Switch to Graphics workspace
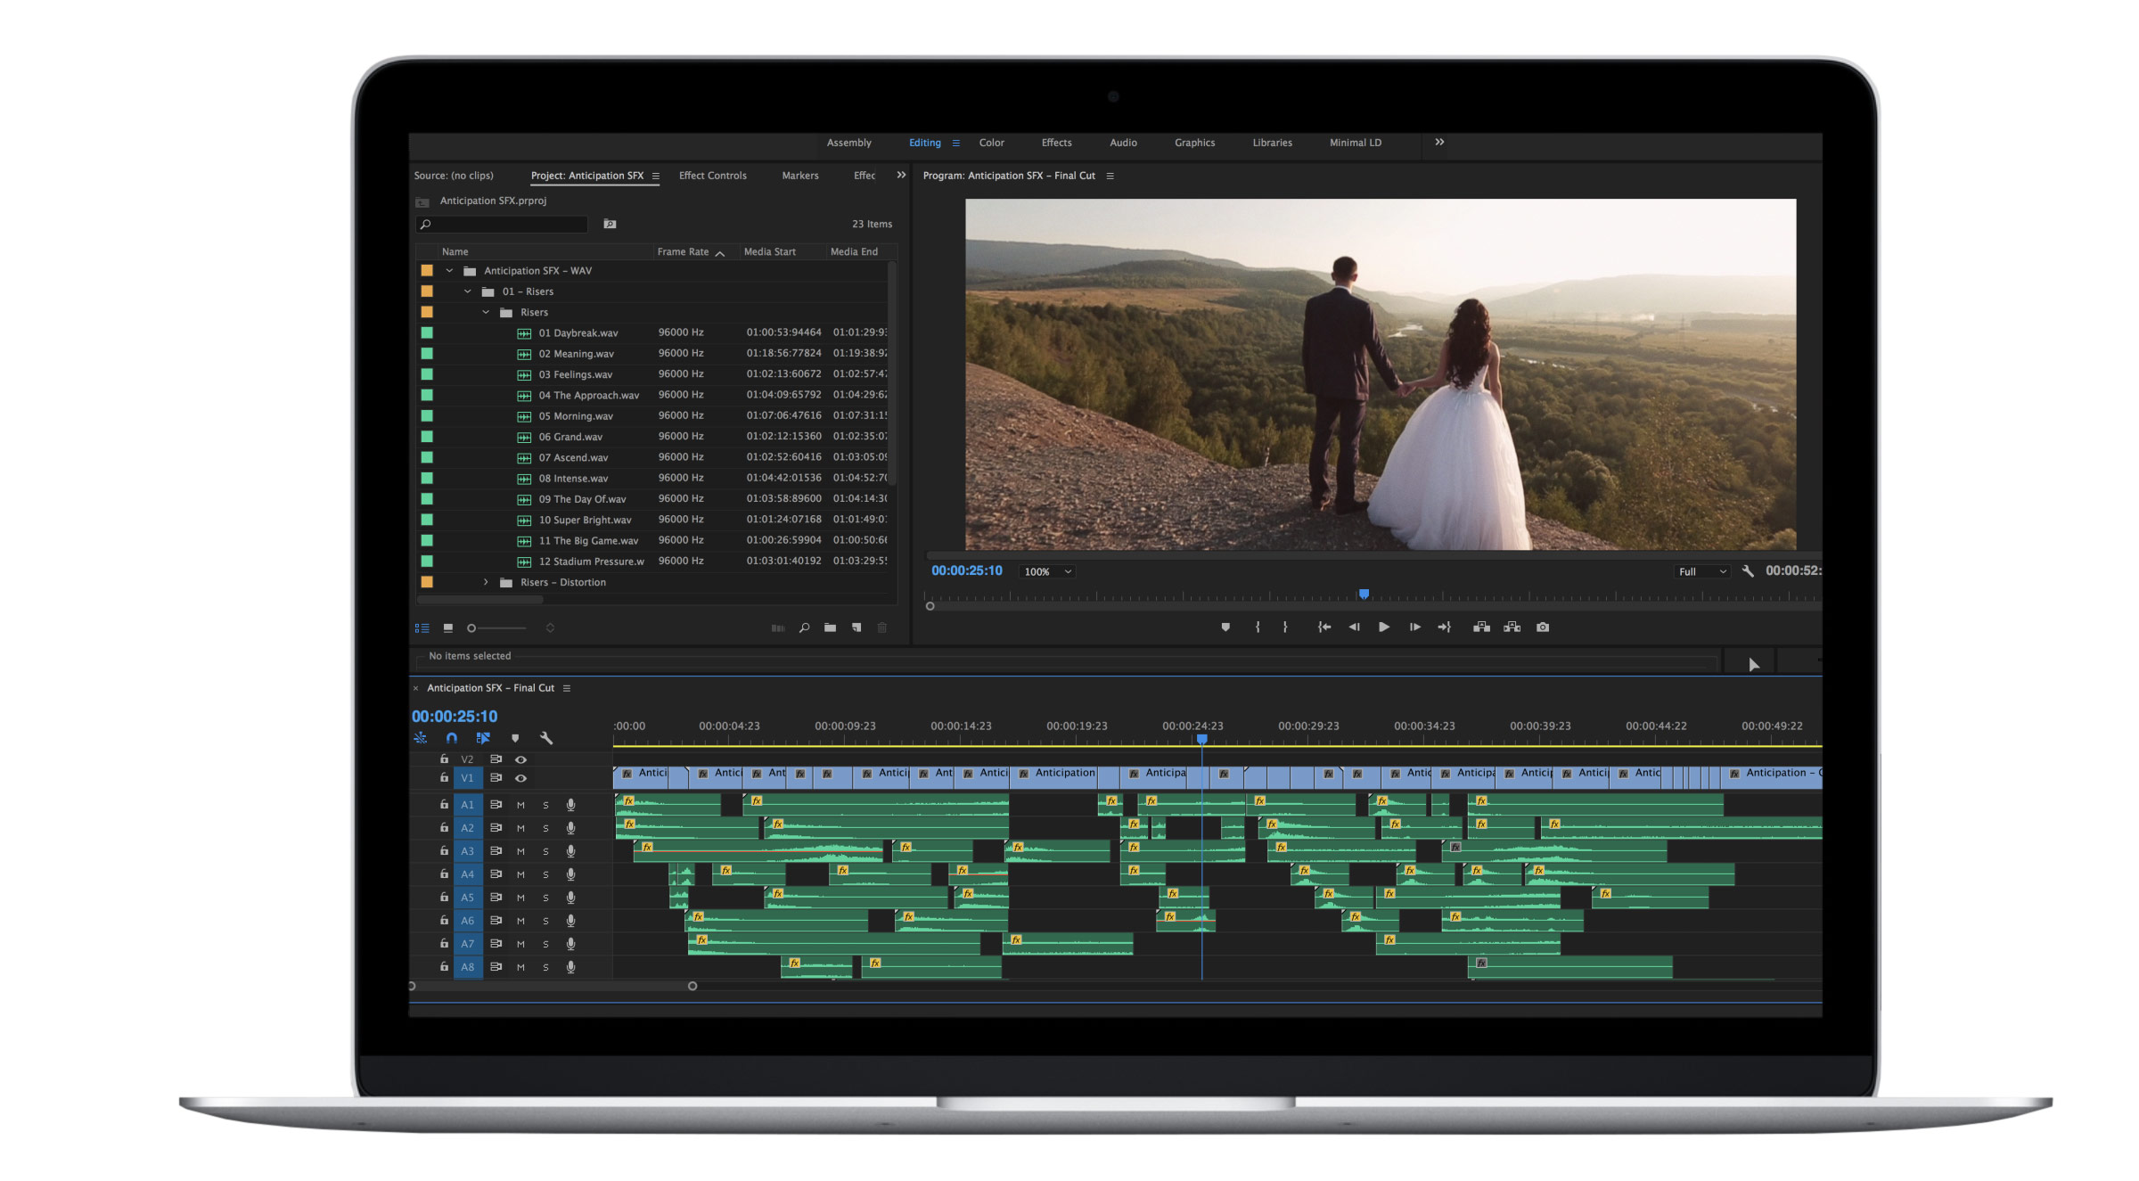This screenshot has width=2139, height=1181. [1194, 144]
